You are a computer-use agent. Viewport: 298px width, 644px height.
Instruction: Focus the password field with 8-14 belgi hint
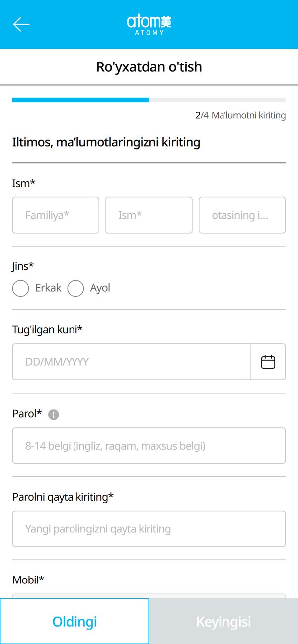point(149,446)
